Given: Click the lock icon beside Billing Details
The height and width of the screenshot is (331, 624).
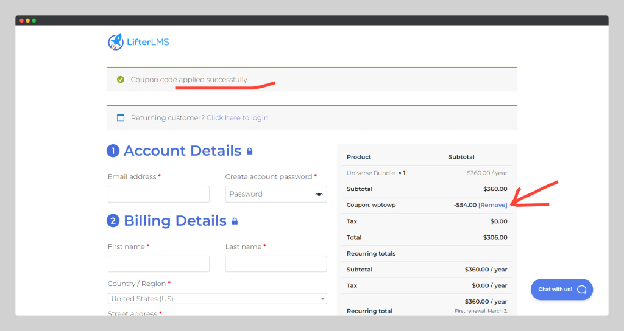Looking at the screenshot, I should [x=235, y=221].
